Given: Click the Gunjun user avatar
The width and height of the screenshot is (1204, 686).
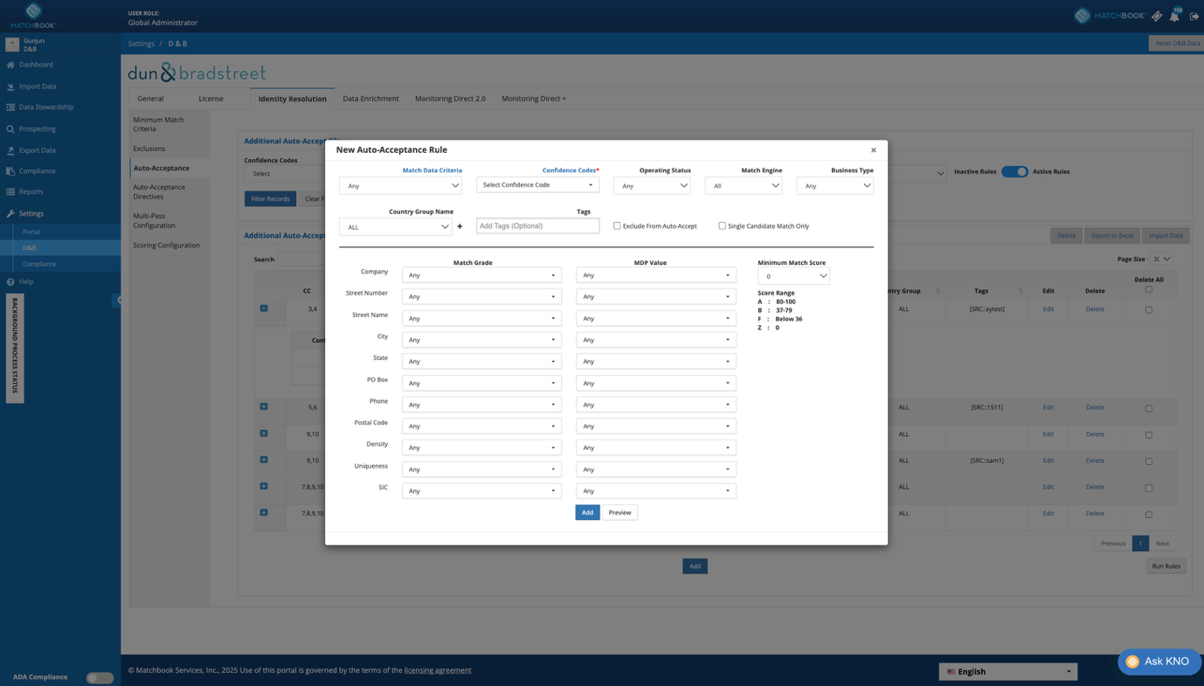Looking at the screenshot, I should [x=12, y=45].
